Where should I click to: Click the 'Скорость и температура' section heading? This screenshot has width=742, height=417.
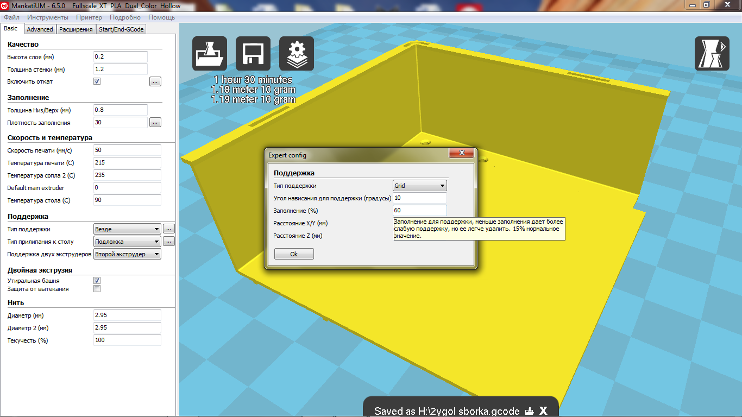pos(50,137)
